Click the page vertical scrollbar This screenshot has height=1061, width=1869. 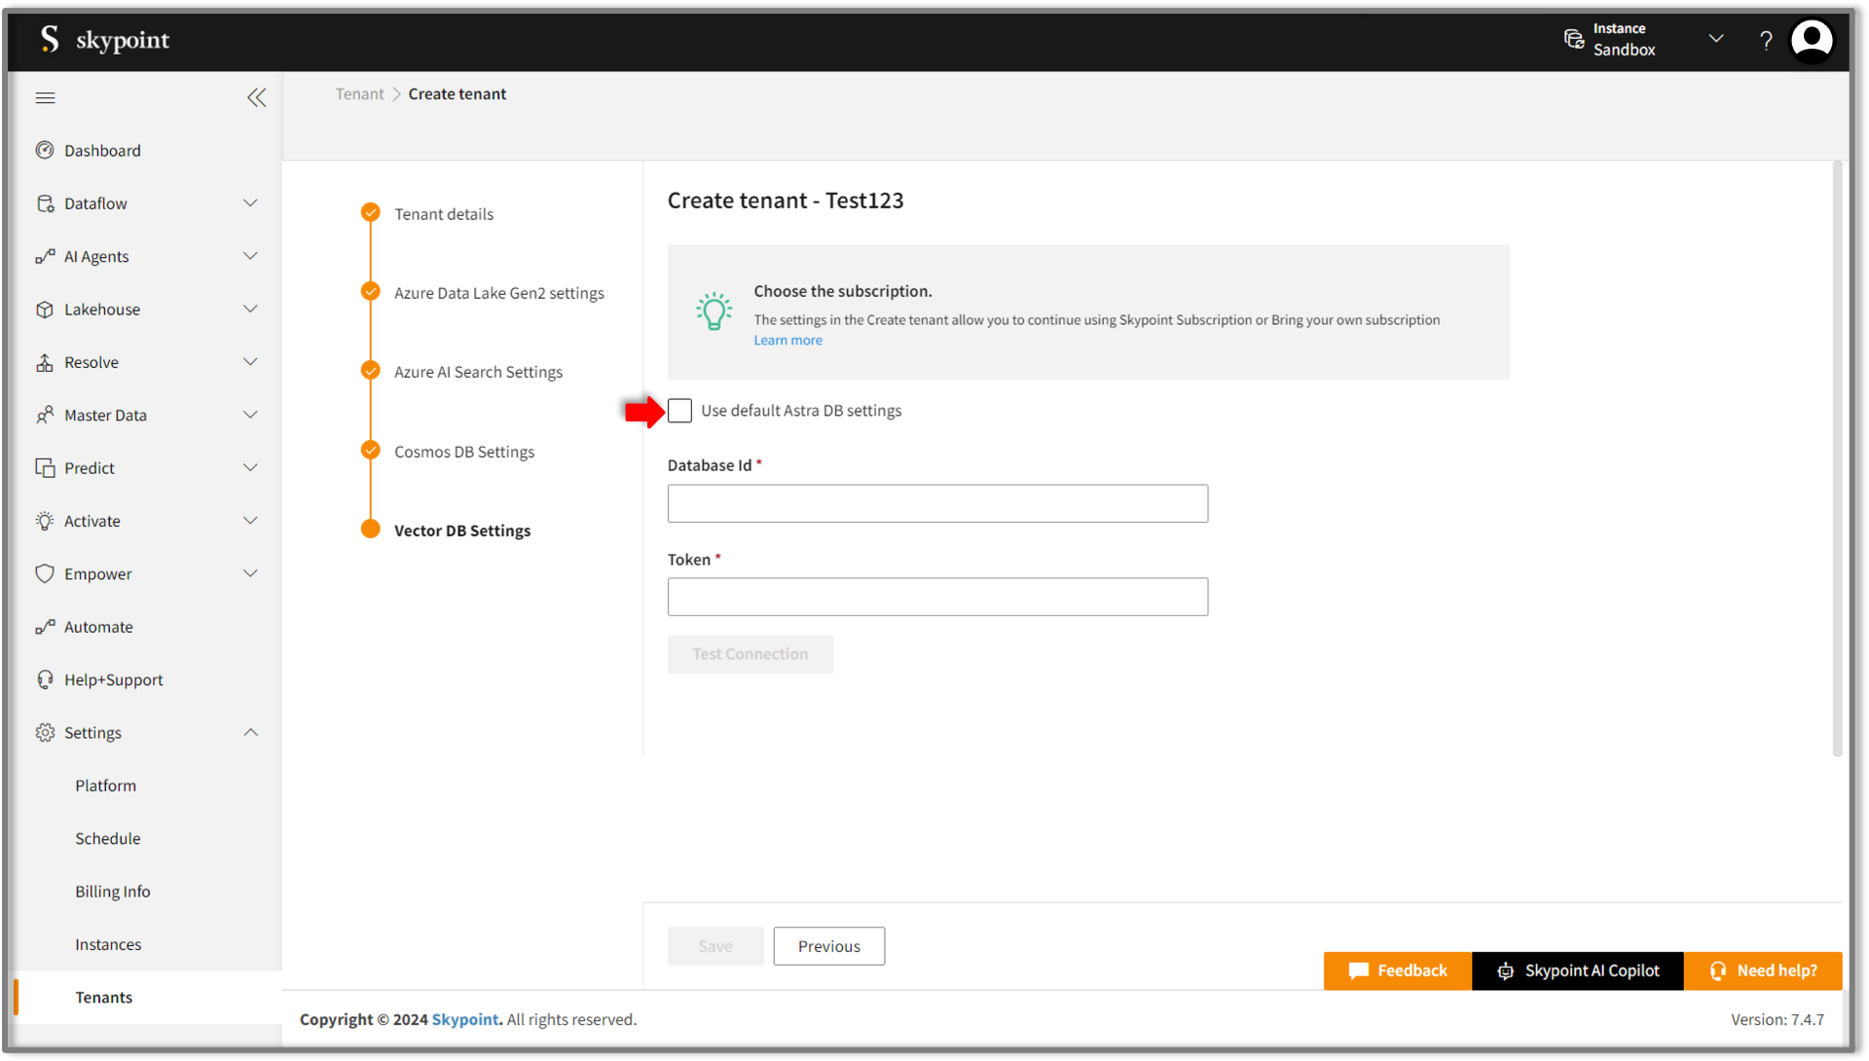1837,457
